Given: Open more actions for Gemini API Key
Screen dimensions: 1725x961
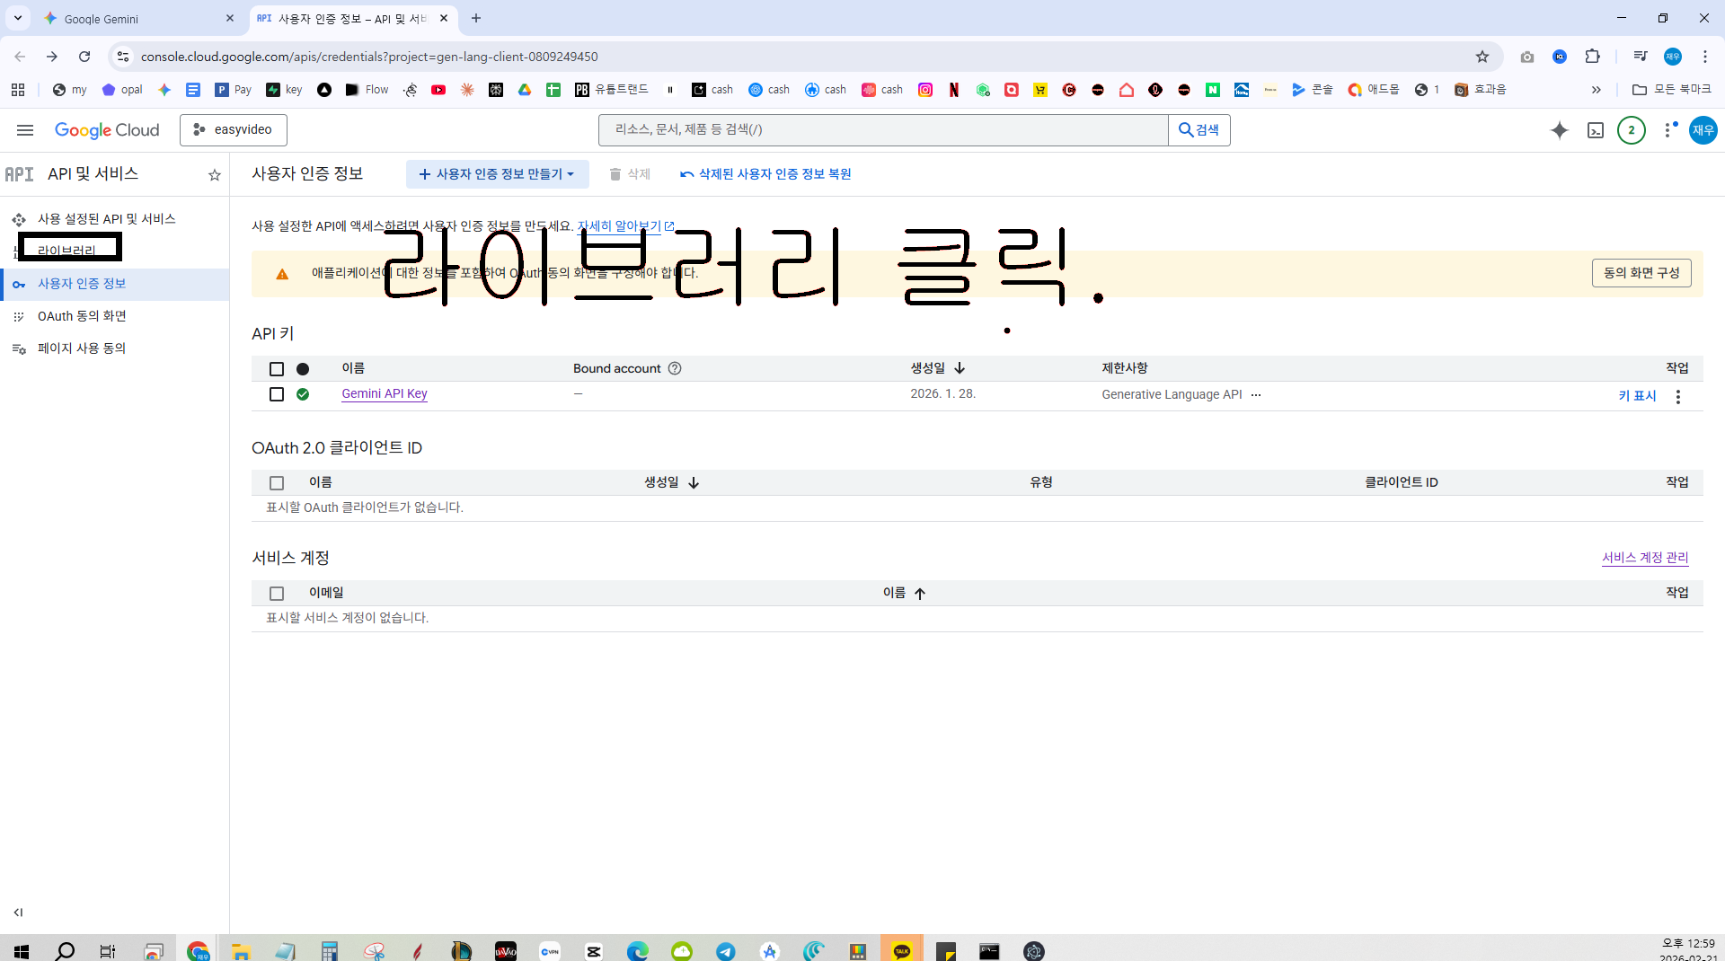Looking at the screenshot, I should tap(1678, 396).
